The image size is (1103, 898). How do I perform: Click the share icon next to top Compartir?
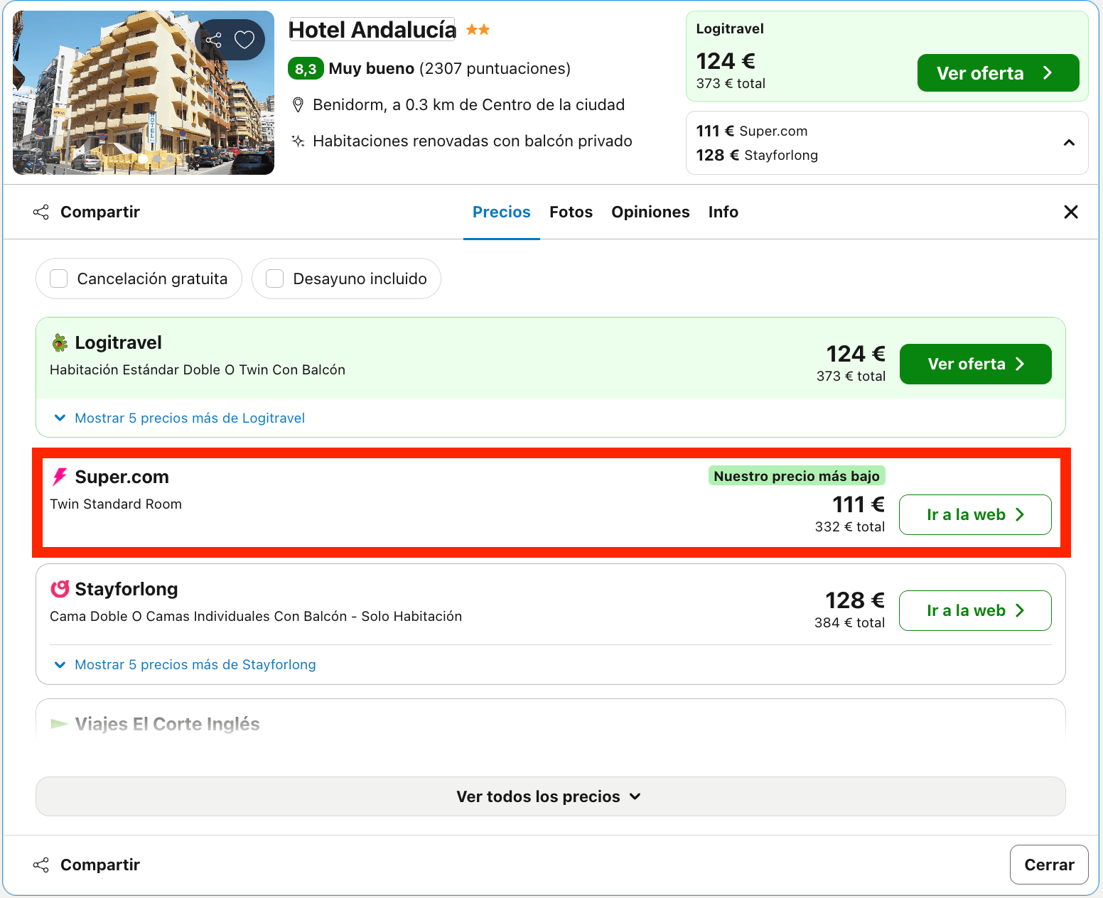pyautogui.click(x=41, y=212)
